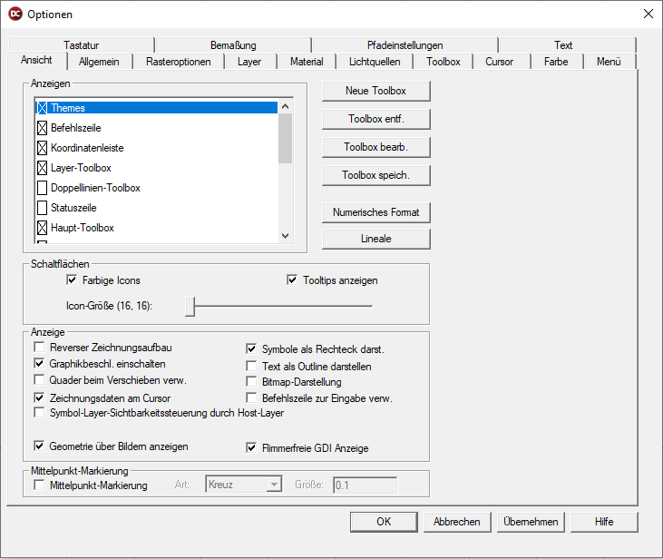Image resolution: width=663 pixels, height=559 pixels.
Task: Select Doppellinien-Toolbox in the list
Action: click(x=95, y=188)
